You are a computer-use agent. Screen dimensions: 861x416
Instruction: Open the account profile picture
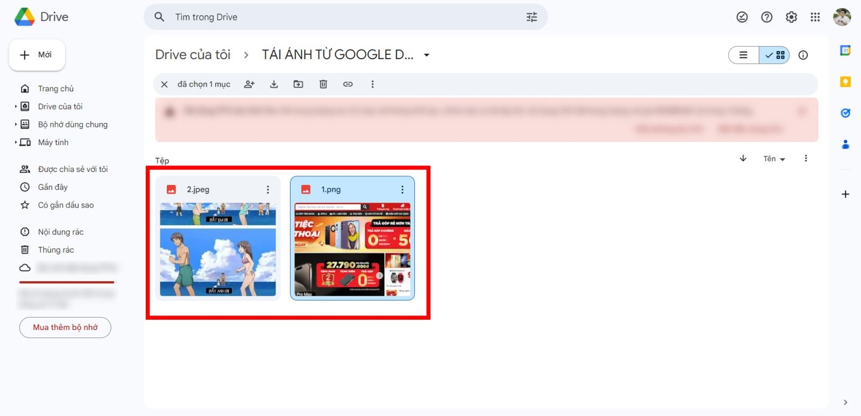pos(842,17)
